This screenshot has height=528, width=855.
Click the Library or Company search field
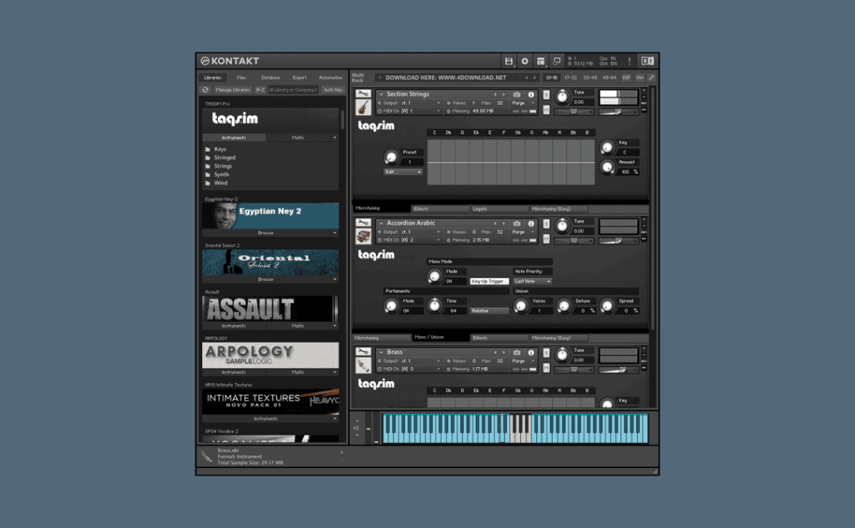(293, 90)
